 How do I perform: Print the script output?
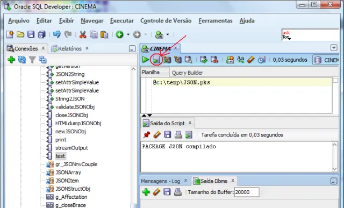pos(178,134)
